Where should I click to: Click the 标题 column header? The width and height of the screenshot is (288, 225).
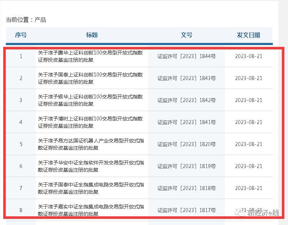point(92,35)
